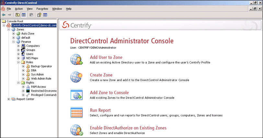Collapse the Rights folder node
This screenshot has height=138, width=263.
(x=18, y=83)
